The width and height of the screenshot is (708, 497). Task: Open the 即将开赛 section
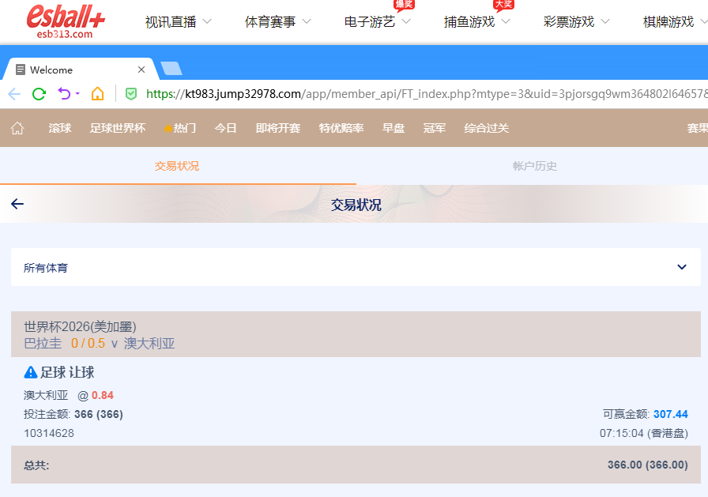click(277, 128)
